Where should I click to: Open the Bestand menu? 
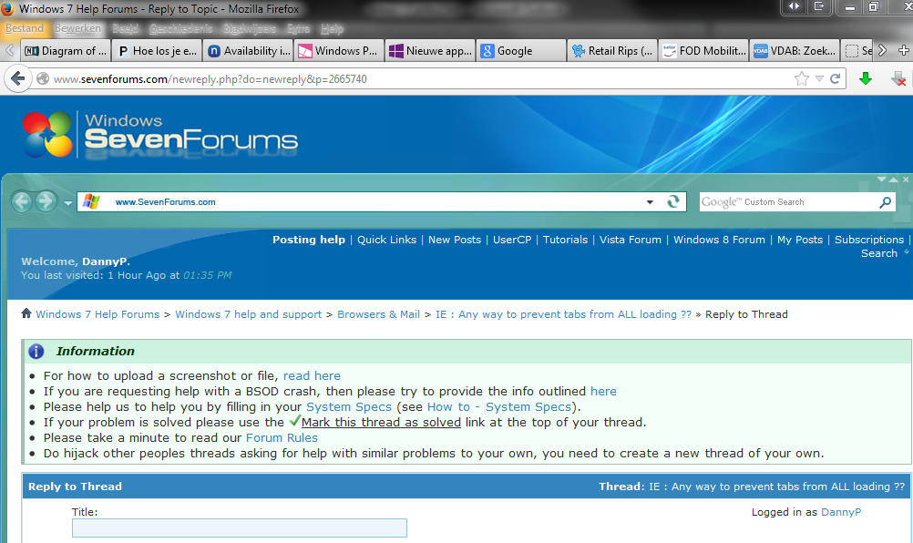(x=25, y=28)
